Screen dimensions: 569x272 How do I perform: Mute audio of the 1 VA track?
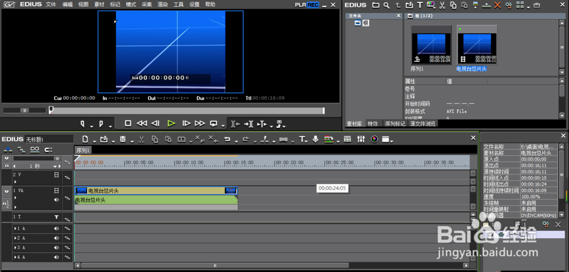point(56,199)
